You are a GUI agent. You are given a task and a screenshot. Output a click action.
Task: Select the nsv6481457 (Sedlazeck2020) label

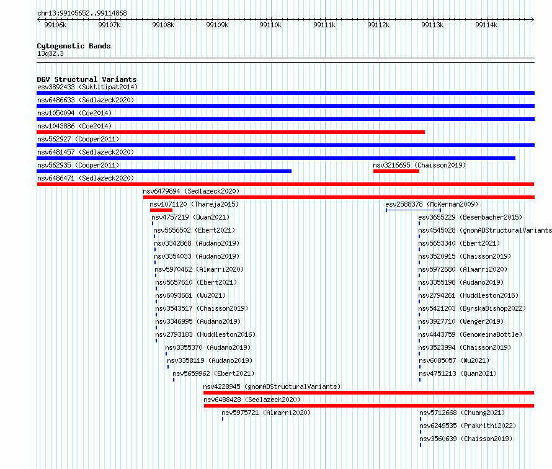pyautogui.click(x=86, y=152)
